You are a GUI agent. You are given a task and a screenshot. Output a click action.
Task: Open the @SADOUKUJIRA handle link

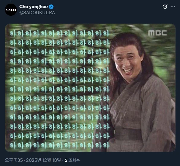pyautogui.click(x=37, y=13)
